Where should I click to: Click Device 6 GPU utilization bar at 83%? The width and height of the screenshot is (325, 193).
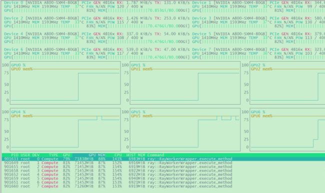pyautogui.click(x=49, y=57)
